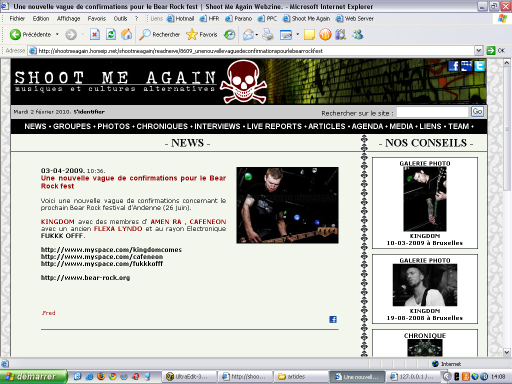Click the site's Facebook header icon
The height and width of the screenshot is (384, 512).
click(x=453, y=66)
